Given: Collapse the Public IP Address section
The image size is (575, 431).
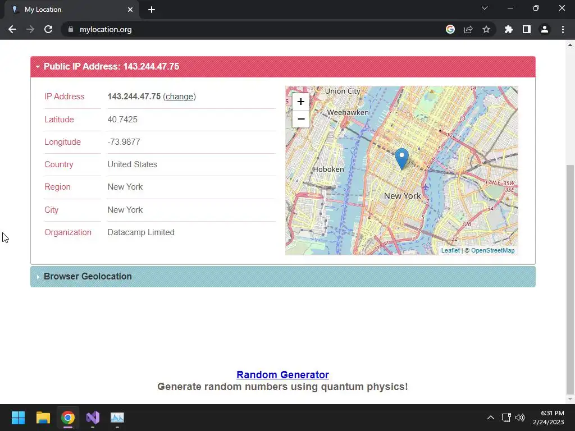Looking at the screenshot, I should pos(283,67).
